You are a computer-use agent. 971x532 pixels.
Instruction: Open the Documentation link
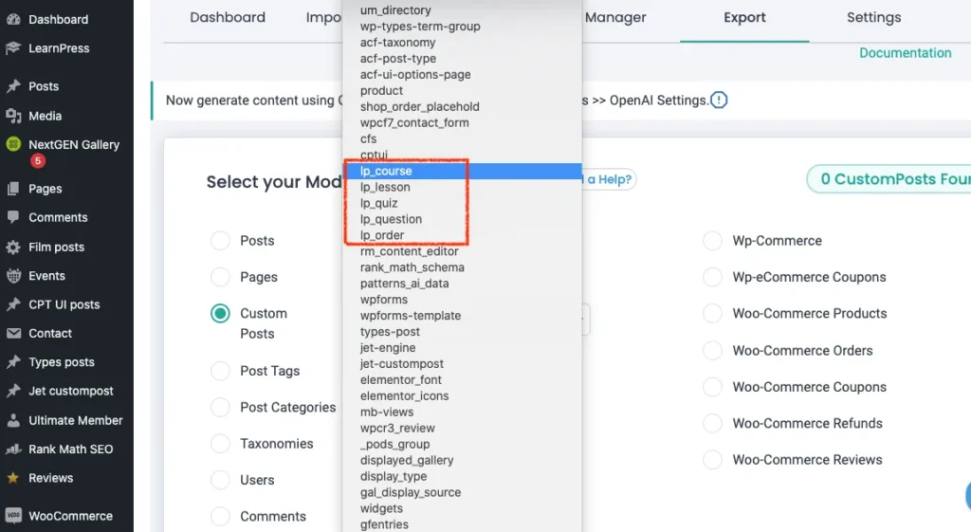905,53
